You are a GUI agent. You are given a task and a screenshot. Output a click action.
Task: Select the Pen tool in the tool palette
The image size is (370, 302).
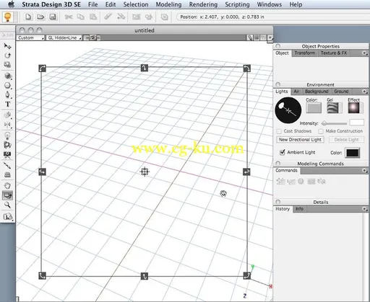[x=7, y=95]
